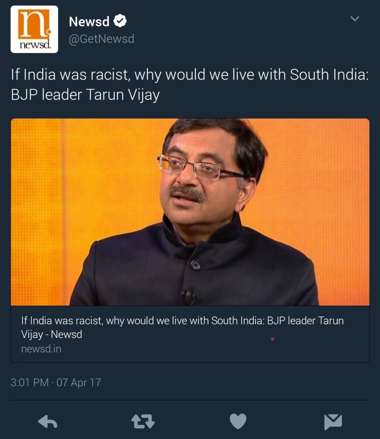Click the 07 Apr 17 date
Screen dimensions: 380x439
79,382
